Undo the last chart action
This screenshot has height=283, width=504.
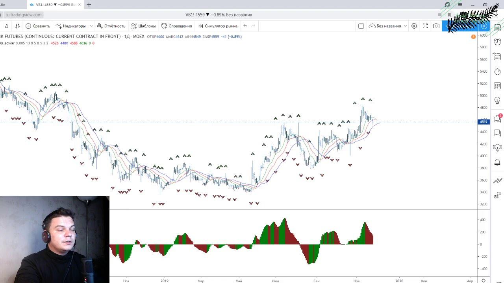pyautogui.click(x=245, y=26)
